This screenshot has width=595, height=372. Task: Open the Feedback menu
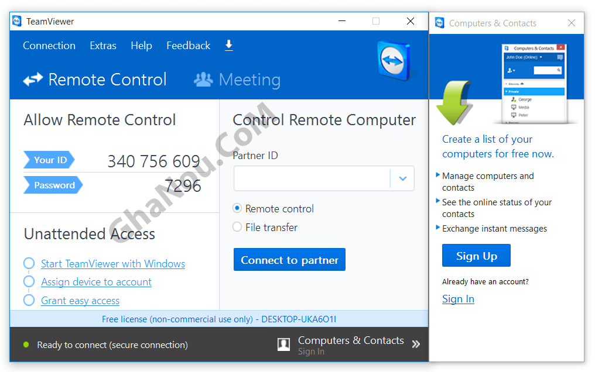coord(188,46)
